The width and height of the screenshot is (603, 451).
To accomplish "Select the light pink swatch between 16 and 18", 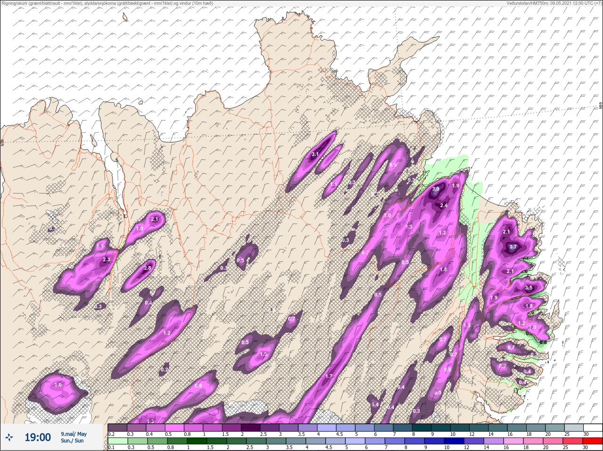I will click(x=513, y=442).
